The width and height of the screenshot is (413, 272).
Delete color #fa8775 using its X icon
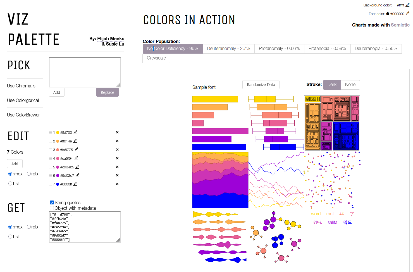point(117,149)
